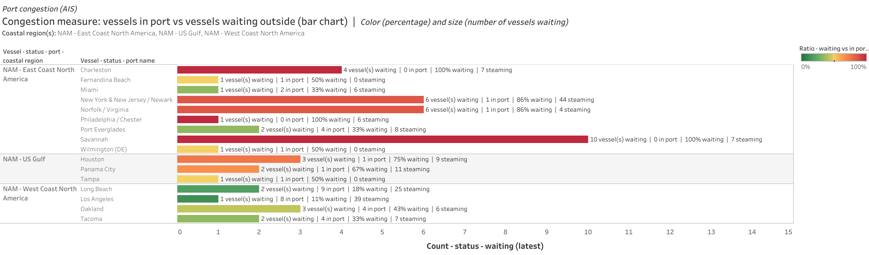
Task: Click the Tampa port name label
Action: click(90, 179)
